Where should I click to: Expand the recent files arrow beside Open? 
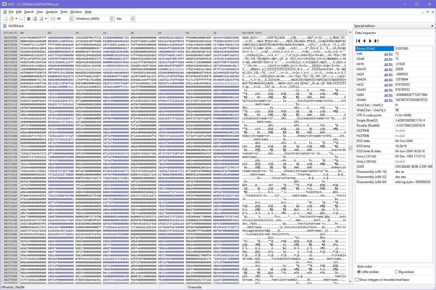click(16, 19)
